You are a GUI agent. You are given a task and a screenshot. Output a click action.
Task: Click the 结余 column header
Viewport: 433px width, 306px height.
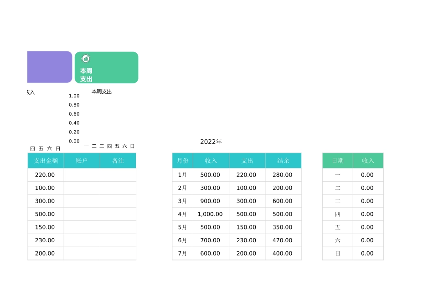click(283, 161)
